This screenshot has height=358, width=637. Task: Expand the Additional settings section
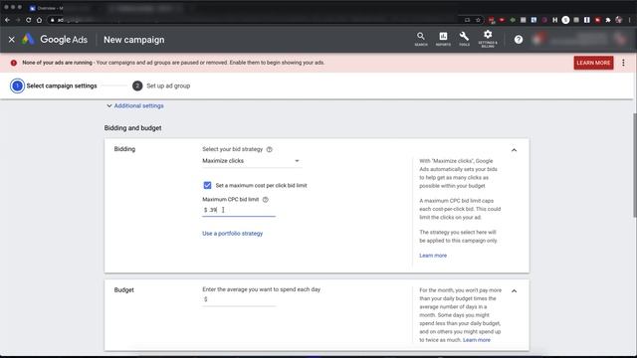(x=135, y=105)
